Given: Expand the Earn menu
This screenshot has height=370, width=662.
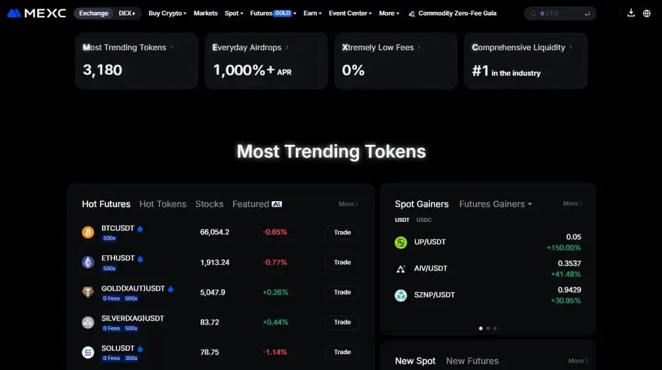Looking at the screenshot, I should (312, 13).
